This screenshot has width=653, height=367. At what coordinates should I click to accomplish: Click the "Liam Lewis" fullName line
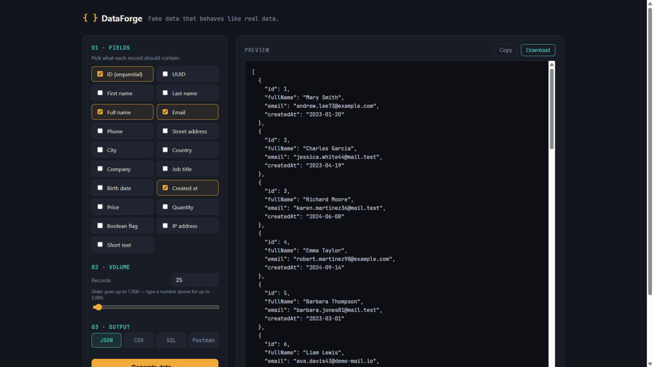pos(304,353)
